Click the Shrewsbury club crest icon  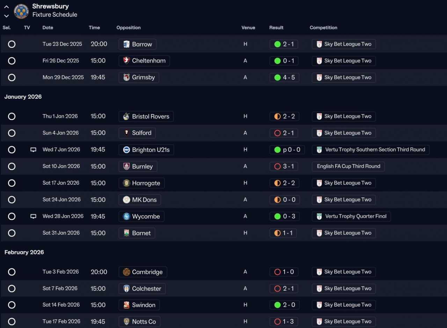coord(21,11)
